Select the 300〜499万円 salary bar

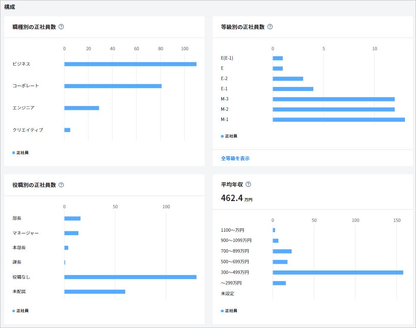point(338,273)
